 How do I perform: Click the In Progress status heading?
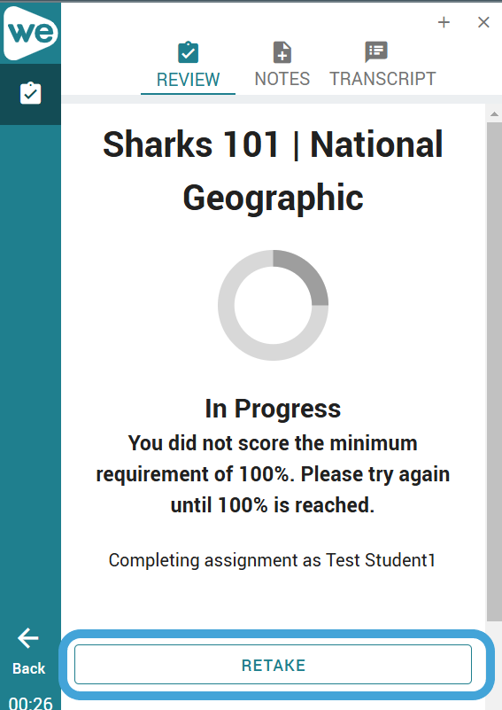point(274,409)
